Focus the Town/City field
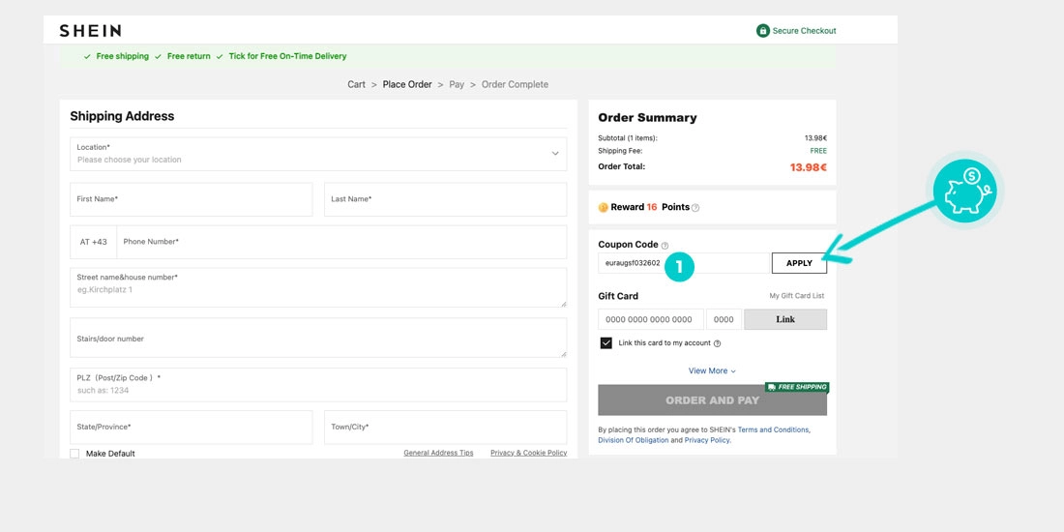 445,428
